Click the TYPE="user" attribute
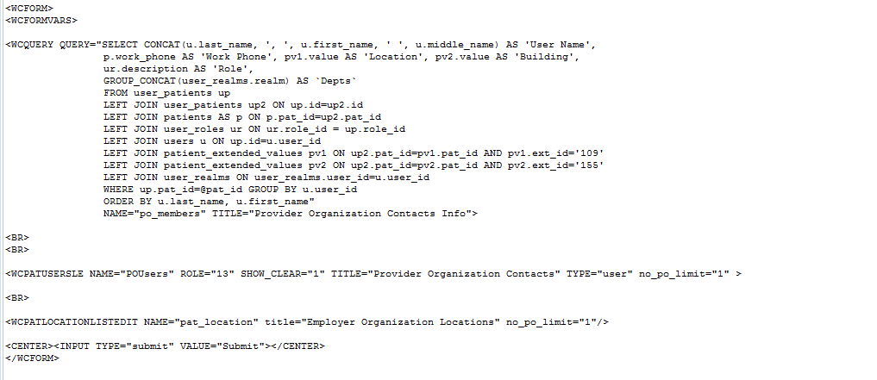Viewport: 877px width, 380px height. pyautogui.click(x=599, y=274)
